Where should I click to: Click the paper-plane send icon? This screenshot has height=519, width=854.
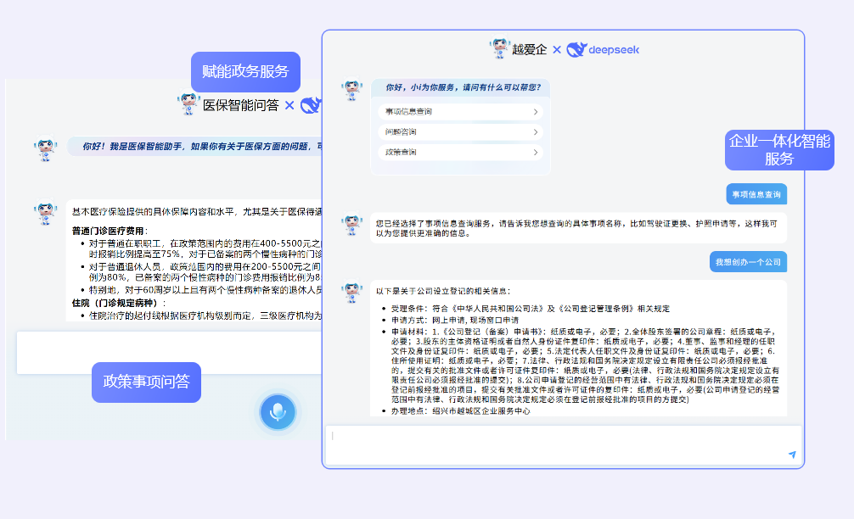click(792, 455)
